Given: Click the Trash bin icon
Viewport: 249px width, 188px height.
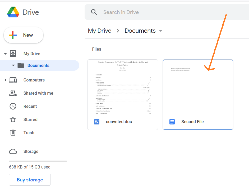Looking at the screenshot, I should coord(13,133).
